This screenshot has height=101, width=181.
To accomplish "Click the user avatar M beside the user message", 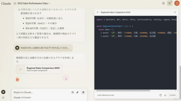I will (x=17, y=48).
